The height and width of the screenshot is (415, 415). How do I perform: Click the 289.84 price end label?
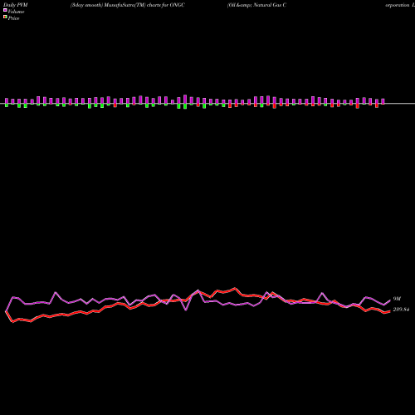coord(401,310)
